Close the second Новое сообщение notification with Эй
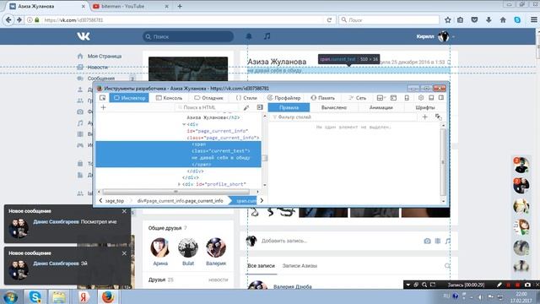Viewport: 540px width, 304px height. coord(124,253)
